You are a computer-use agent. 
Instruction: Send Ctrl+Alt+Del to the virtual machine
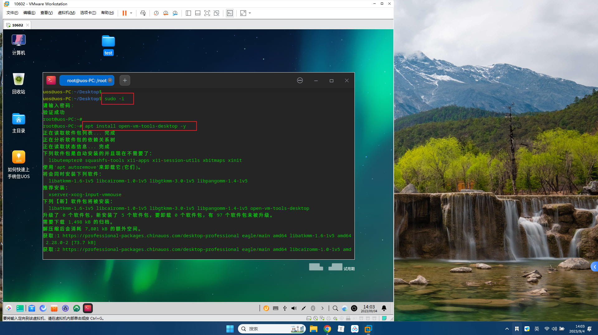(143, 13)
